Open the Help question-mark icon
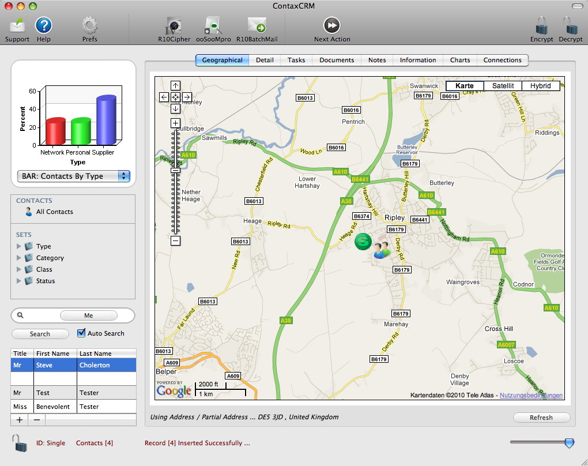The height and width of the screenshot is (466, 588). pyautogui.click(x=43, y=25)
